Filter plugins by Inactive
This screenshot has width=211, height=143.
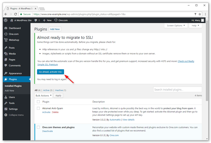coord(59,90)
